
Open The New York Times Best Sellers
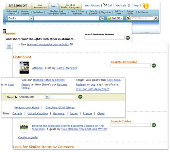coord(57,12)
